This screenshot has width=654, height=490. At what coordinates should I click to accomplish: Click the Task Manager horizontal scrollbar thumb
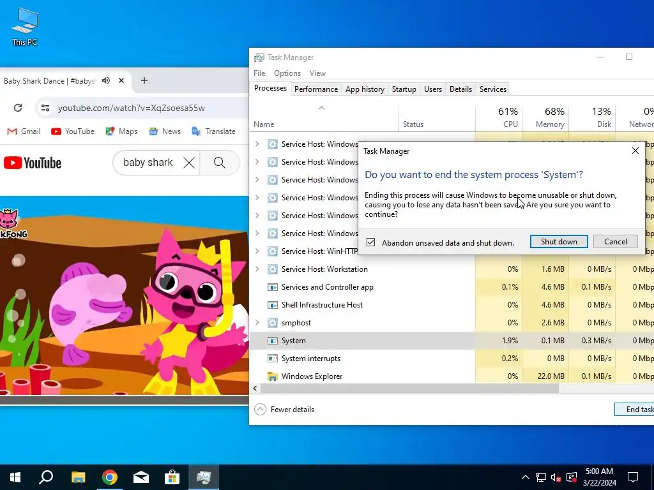pos(409,389)
